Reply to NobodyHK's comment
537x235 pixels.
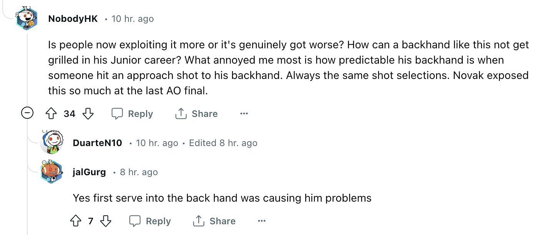tap(132, 113)
